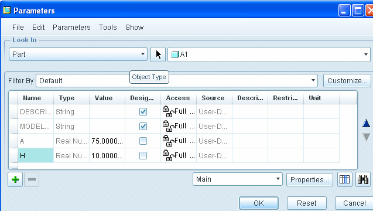
Task: Check Designate box for parameter A
Action: click(143, 141)
